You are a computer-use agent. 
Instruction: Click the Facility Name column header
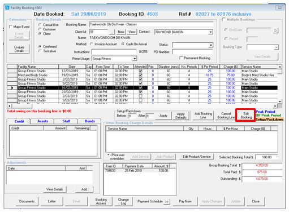38,67
